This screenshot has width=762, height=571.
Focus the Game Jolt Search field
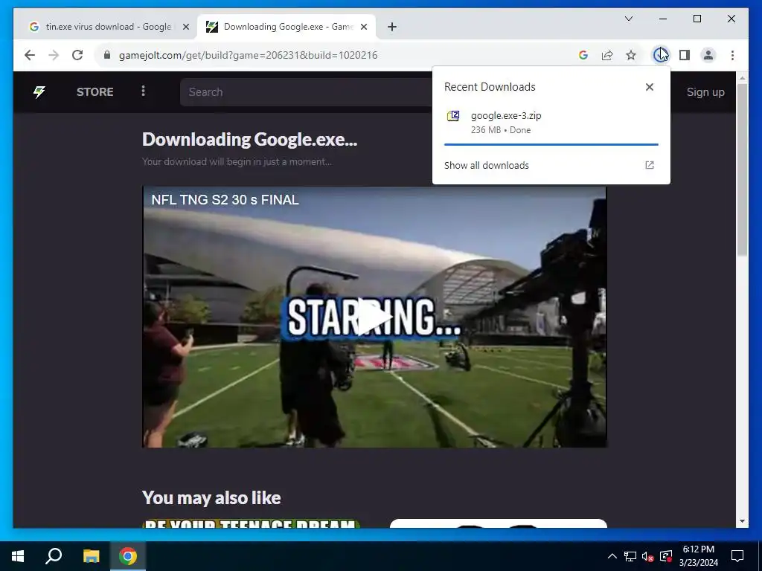tap(306, 91)
